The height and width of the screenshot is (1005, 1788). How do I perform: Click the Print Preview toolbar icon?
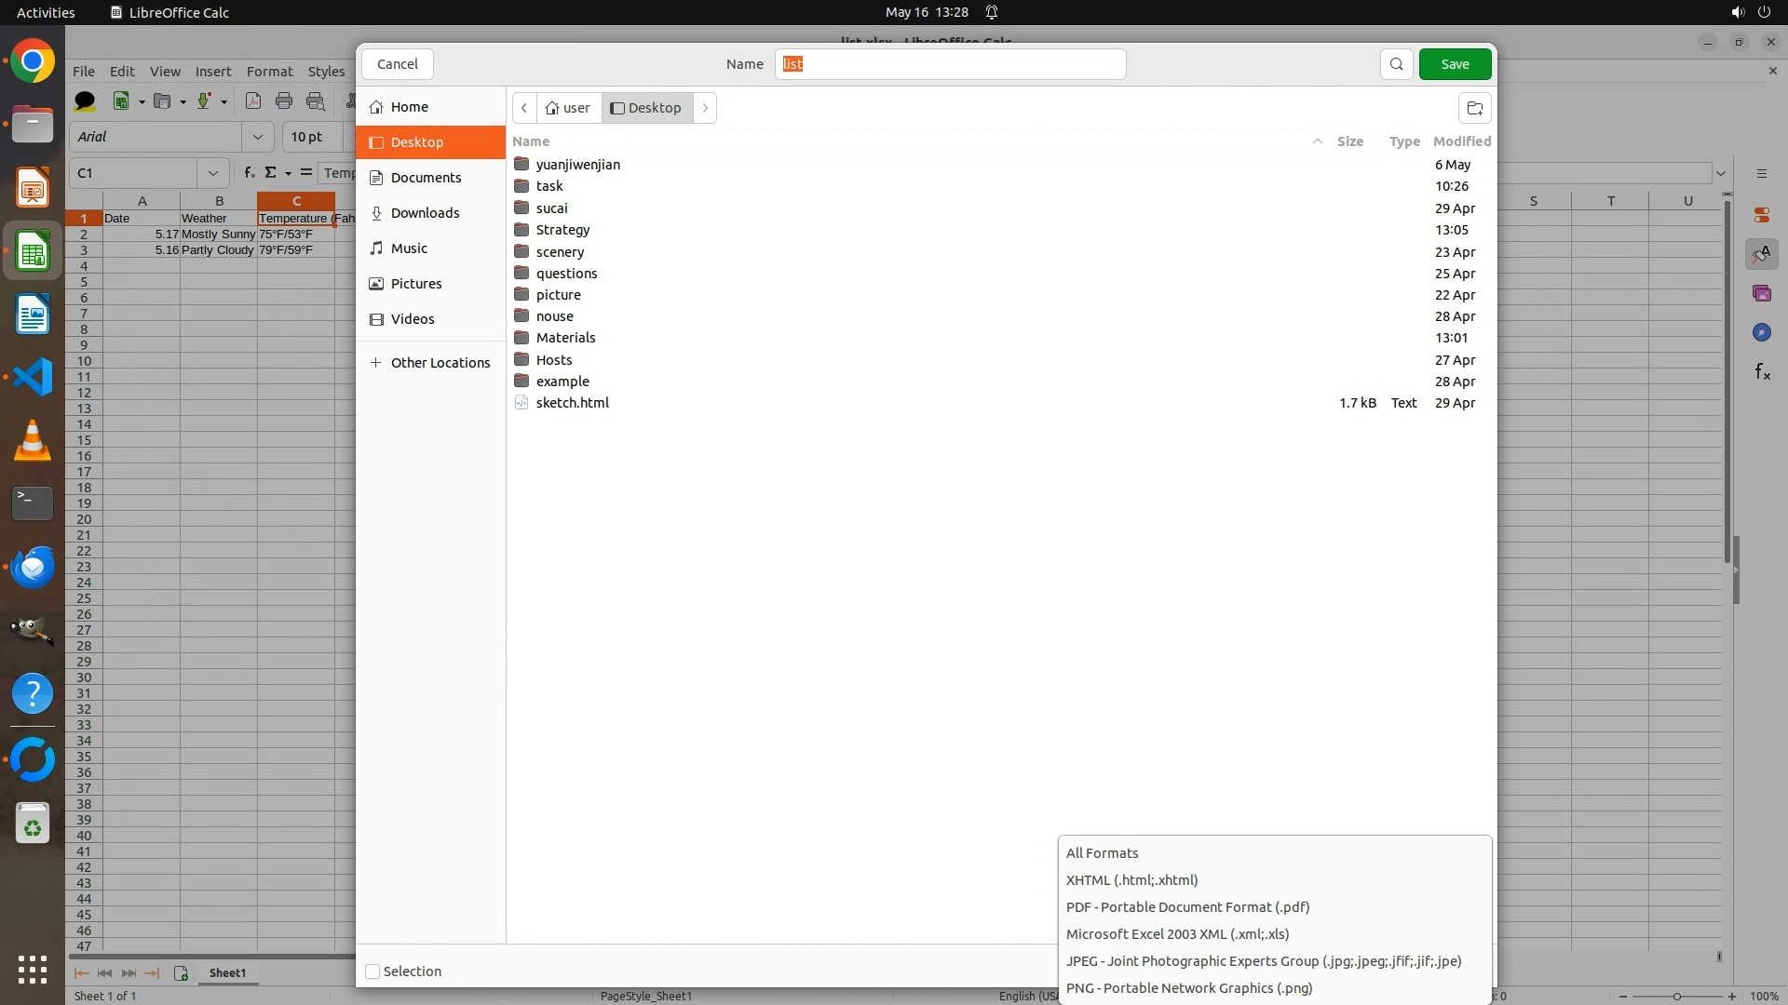point(316,101)
